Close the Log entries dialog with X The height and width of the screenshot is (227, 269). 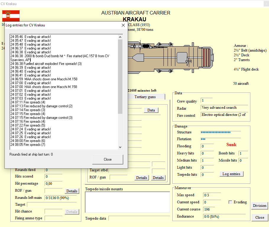coord(123,25)
